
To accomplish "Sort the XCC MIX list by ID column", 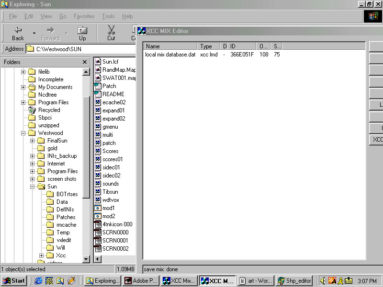I will [x=242, y=46].
